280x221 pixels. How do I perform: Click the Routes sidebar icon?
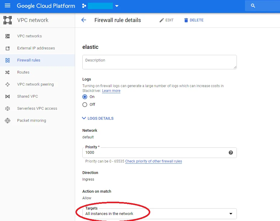tap(8, 72)
